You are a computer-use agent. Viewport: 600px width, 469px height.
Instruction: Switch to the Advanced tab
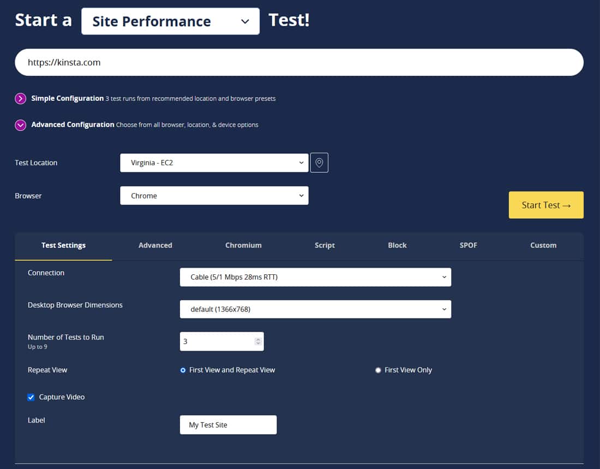[155, 245]
